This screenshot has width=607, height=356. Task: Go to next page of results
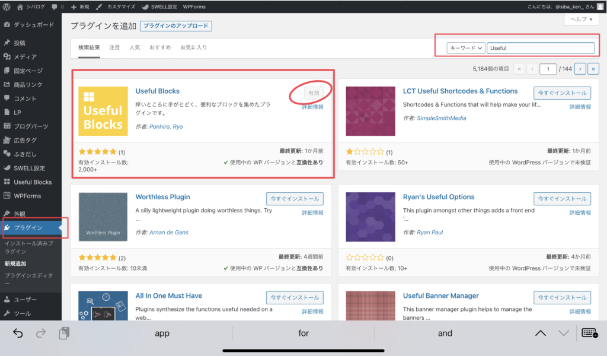coord(580,69)
